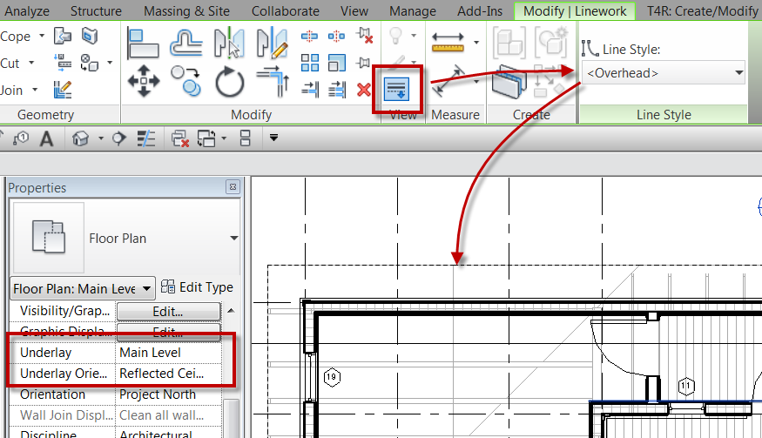762x438 pixels.
Task: Choose the Copy tool icon
Action: (x=186, y=81)
